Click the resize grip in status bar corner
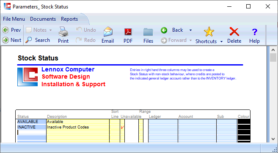278x153 pixels. [275, 150]
